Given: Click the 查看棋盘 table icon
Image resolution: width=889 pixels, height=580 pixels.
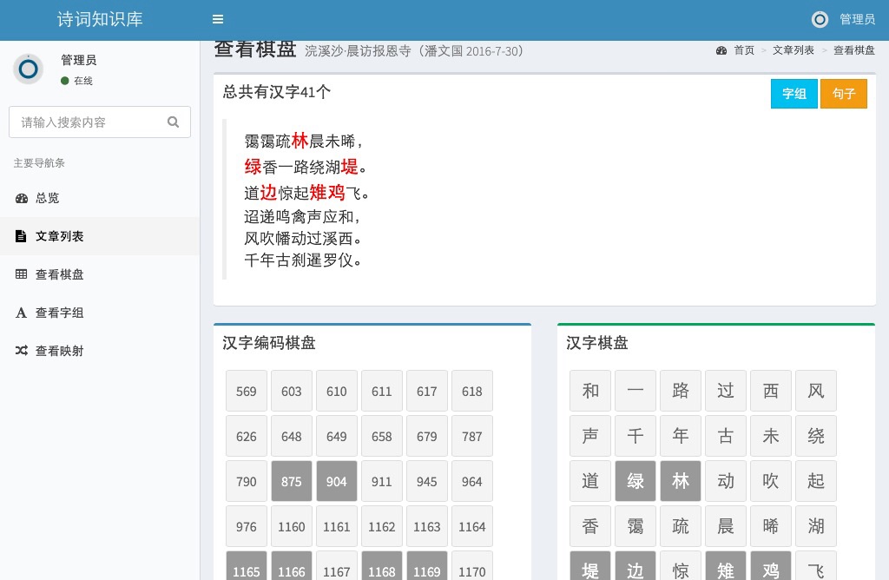Looking at the screenshot, I should tap(22, 274).
